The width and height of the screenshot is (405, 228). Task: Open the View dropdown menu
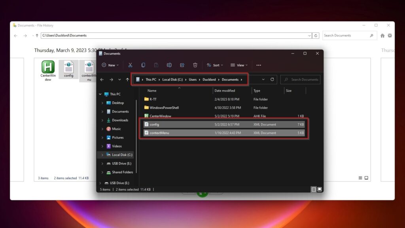(239, 65)
